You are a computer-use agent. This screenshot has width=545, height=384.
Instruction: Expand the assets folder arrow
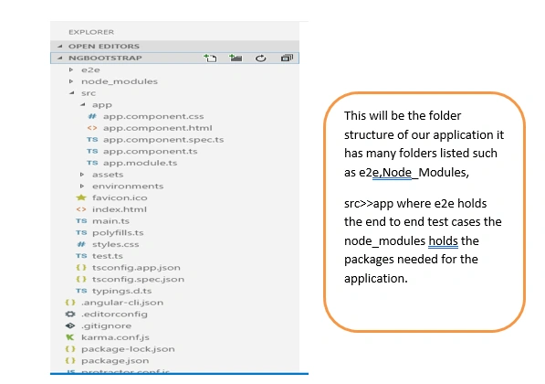click(82, 175)
